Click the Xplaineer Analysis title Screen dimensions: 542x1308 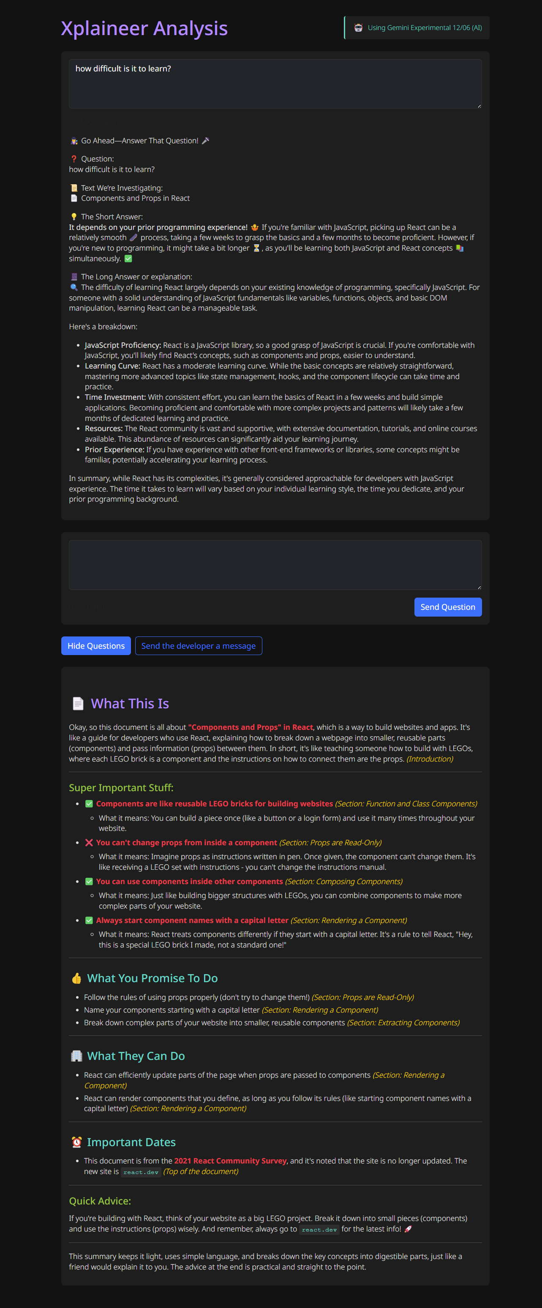[x=144, y=28]
